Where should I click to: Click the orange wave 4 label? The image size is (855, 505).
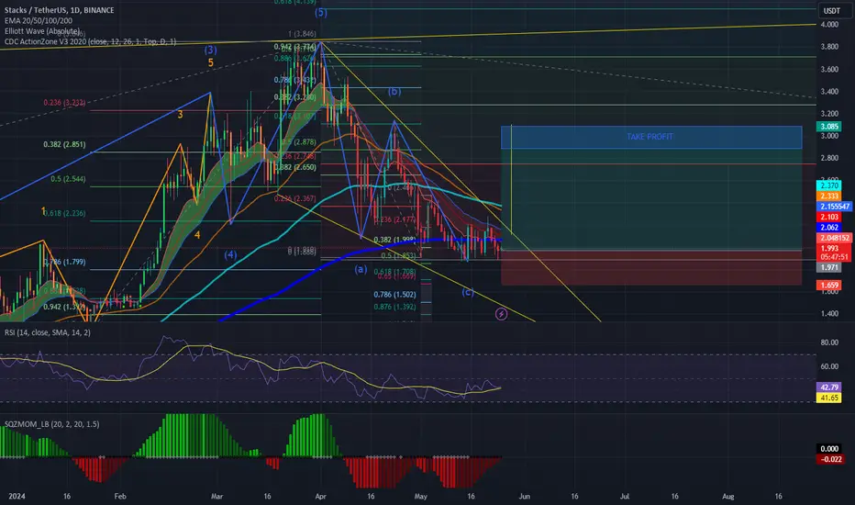[197, 235]
